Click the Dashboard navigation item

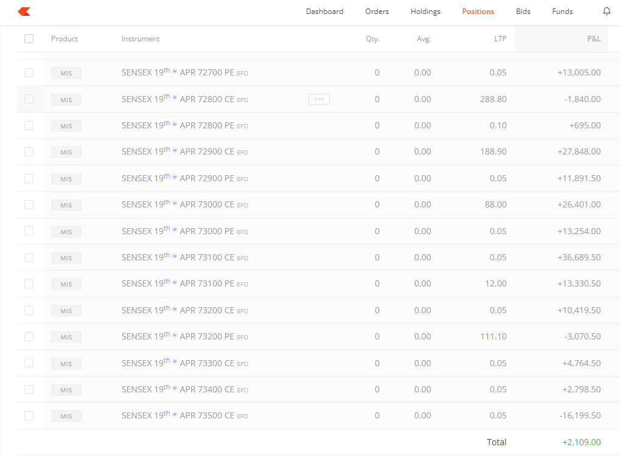(x=324, y=11)
